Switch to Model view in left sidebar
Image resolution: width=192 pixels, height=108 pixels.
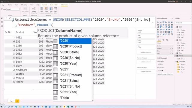pos(2,26)
